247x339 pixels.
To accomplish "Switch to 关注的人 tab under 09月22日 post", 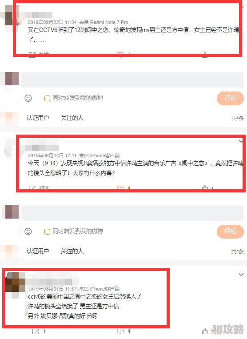I will point(72,118).
